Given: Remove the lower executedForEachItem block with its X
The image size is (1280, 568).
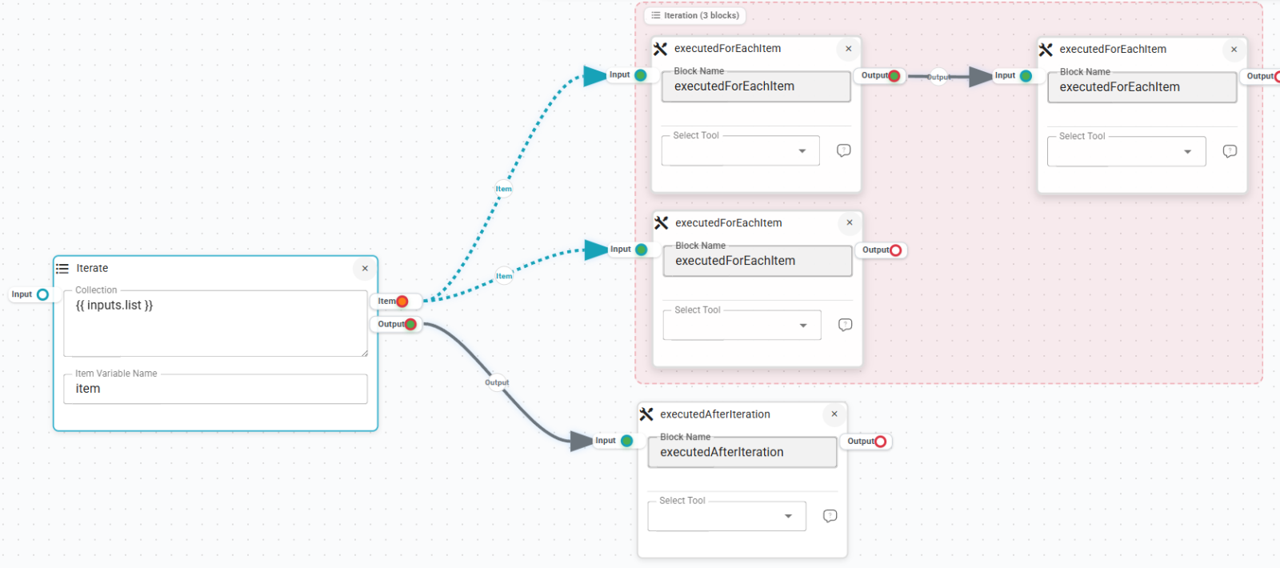Looking at the screenshot, I should coord(850,223).
